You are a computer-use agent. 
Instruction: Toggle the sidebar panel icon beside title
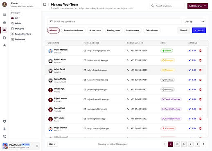point(45,5)
